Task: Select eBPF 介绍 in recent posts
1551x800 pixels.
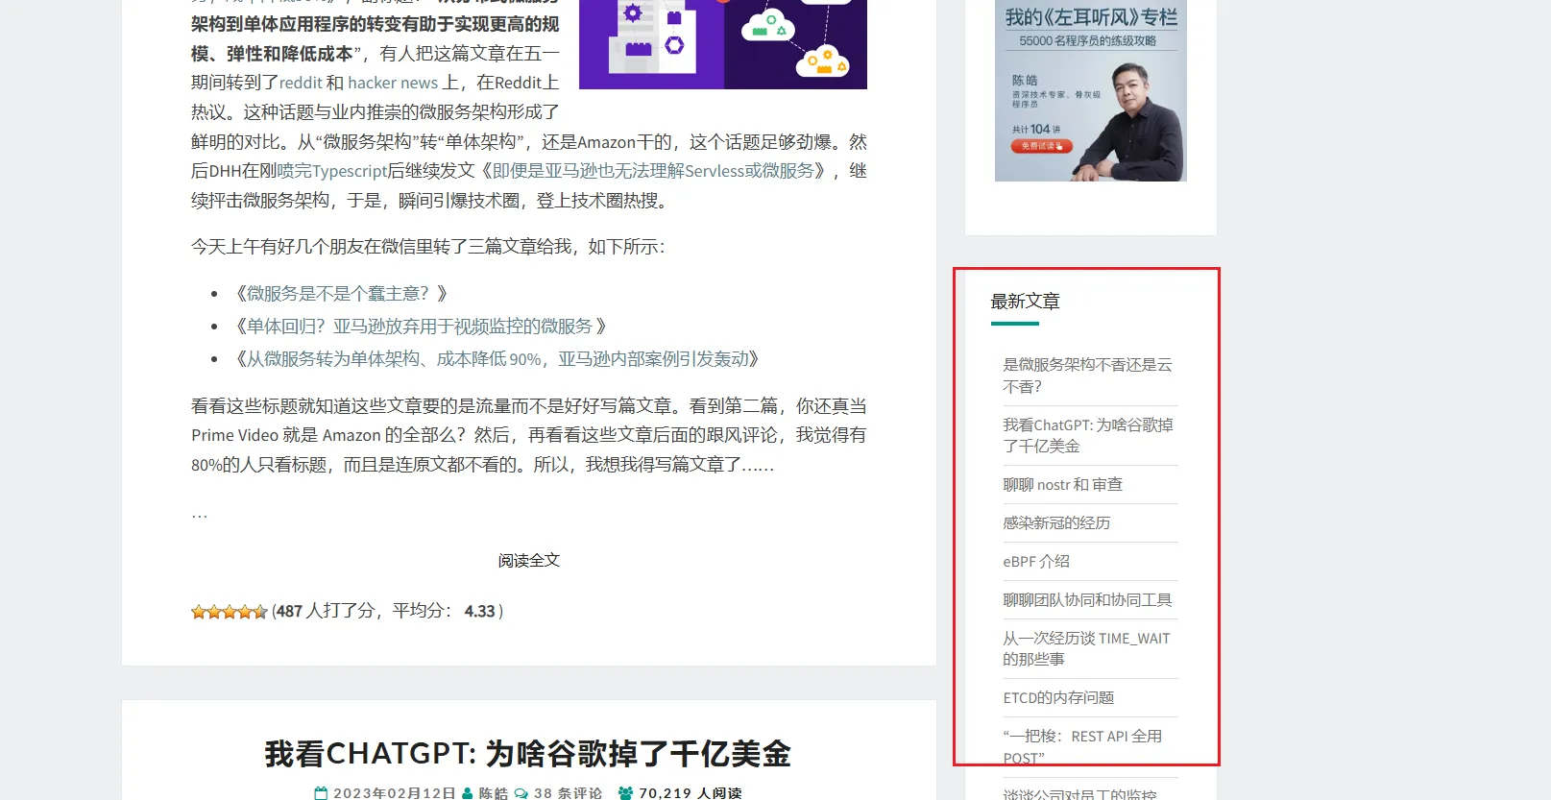Action: click(x=1035, y=562)
